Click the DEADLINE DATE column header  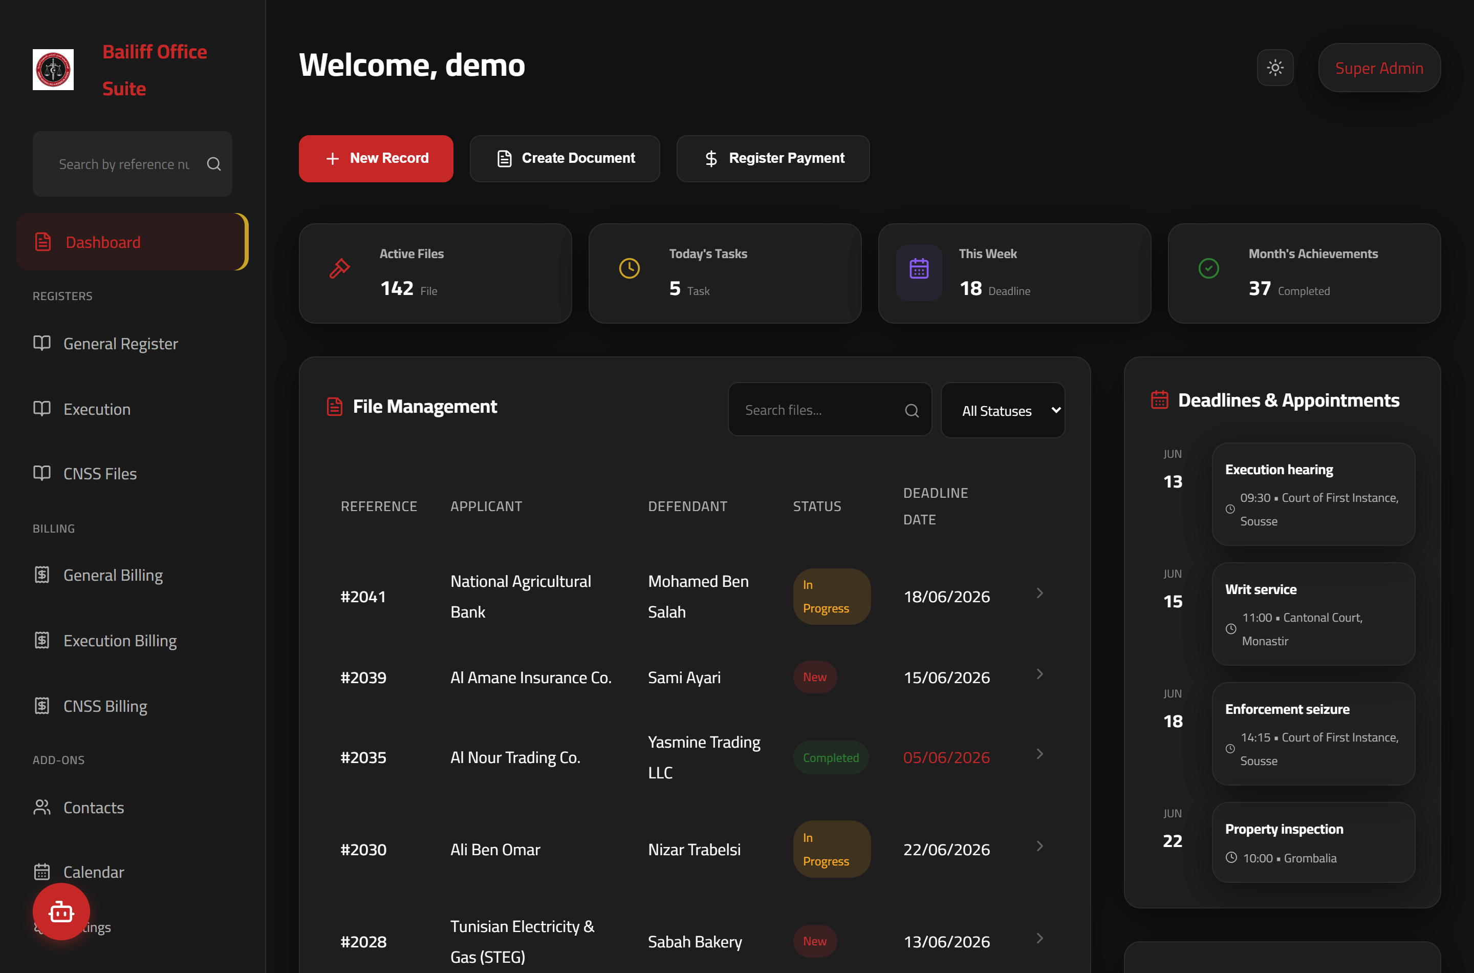pyautogui.click(x=936, y=506)
